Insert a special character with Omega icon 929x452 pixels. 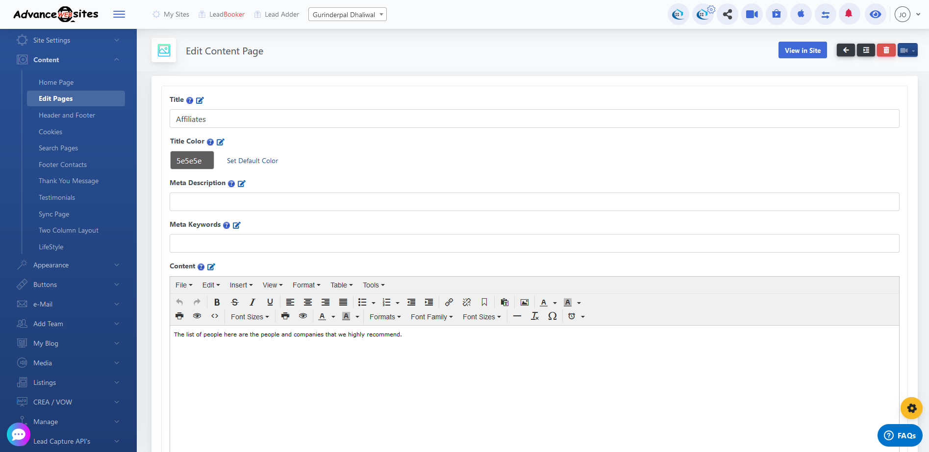[552, 316]
